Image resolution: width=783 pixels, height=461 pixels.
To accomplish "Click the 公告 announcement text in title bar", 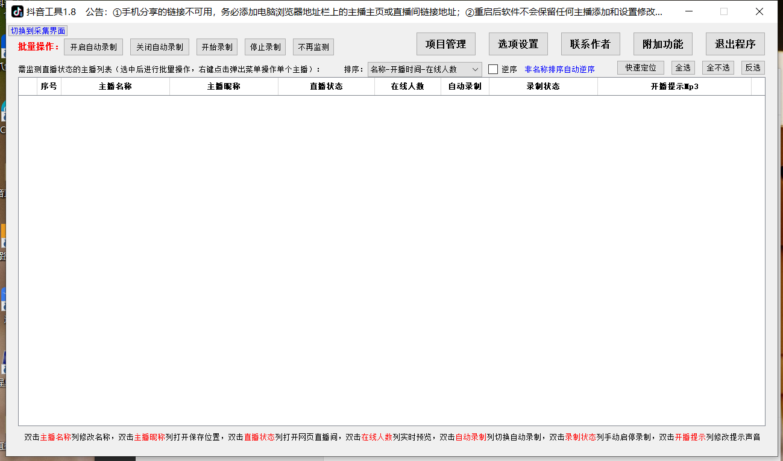I will pyautogui.click(x=374, y=11).
